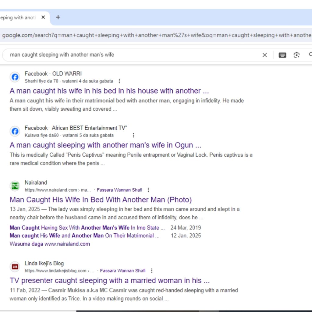Open the on-screen keyboard input tool
This screenshot has height=312, width=312.
point(282,55)
